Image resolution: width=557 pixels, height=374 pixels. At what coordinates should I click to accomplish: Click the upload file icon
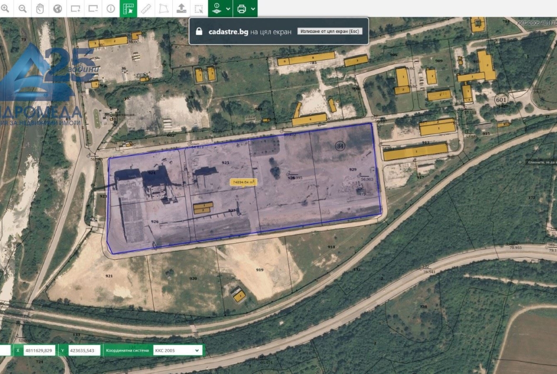point(181,9)
